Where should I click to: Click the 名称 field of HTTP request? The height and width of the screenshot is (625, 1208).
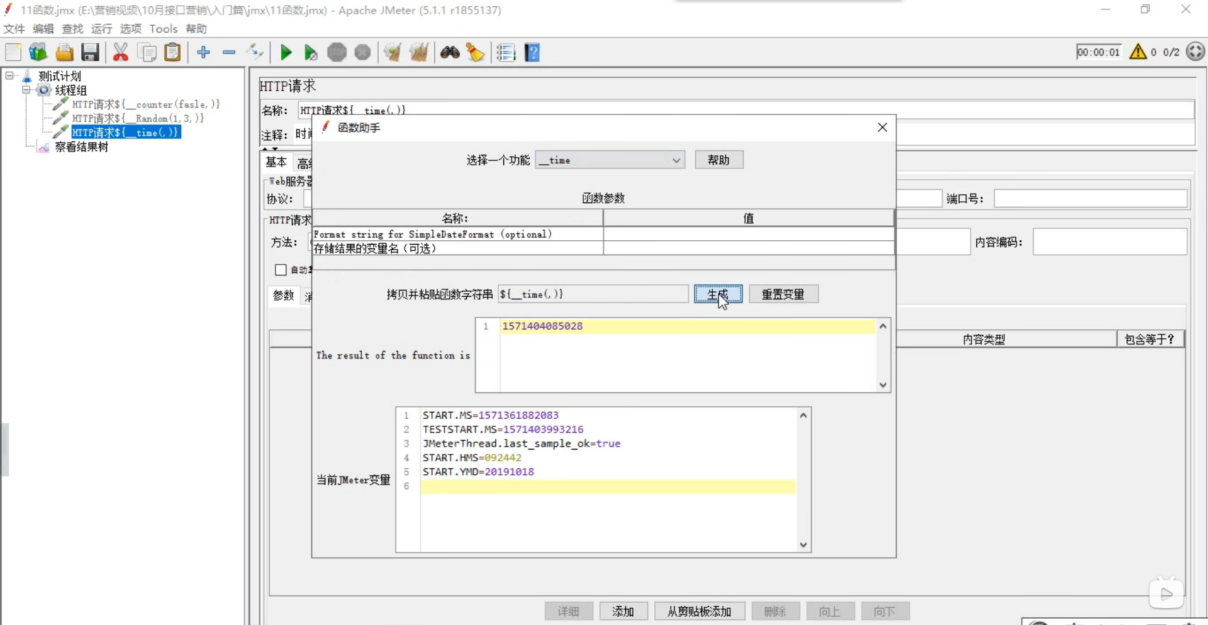(x=746, y=110)
